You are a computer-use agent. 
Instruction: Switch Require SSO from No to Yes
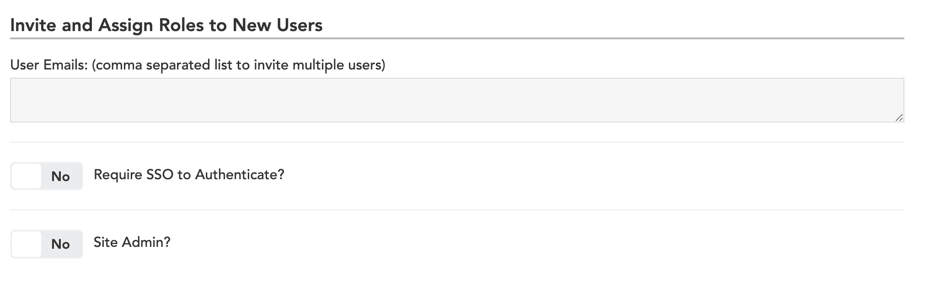click(47, 176)
